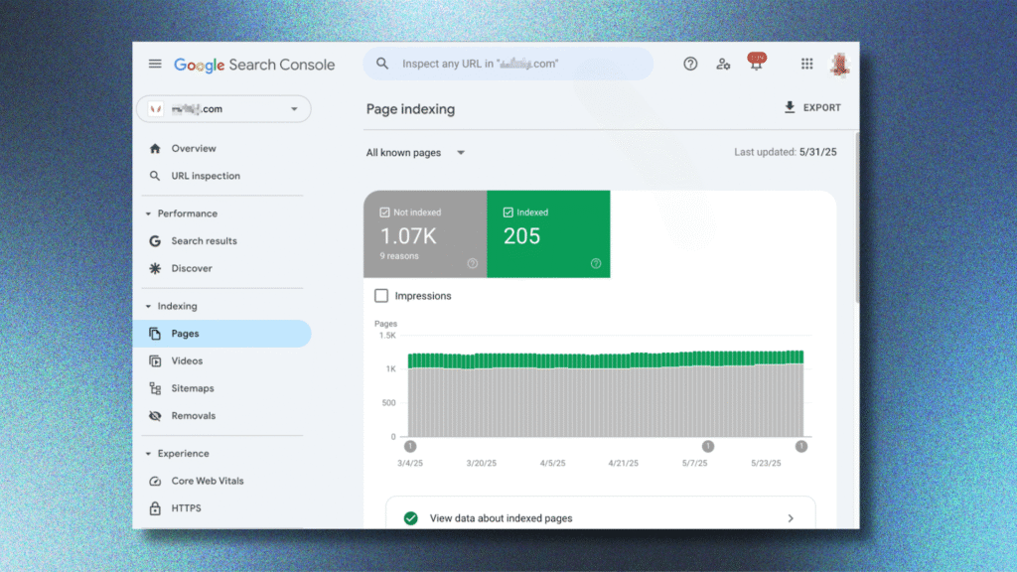Click the chart annotation marker after 5/23/25
1017x572 pixels.
pyautogui.click(x=801, y=446)
